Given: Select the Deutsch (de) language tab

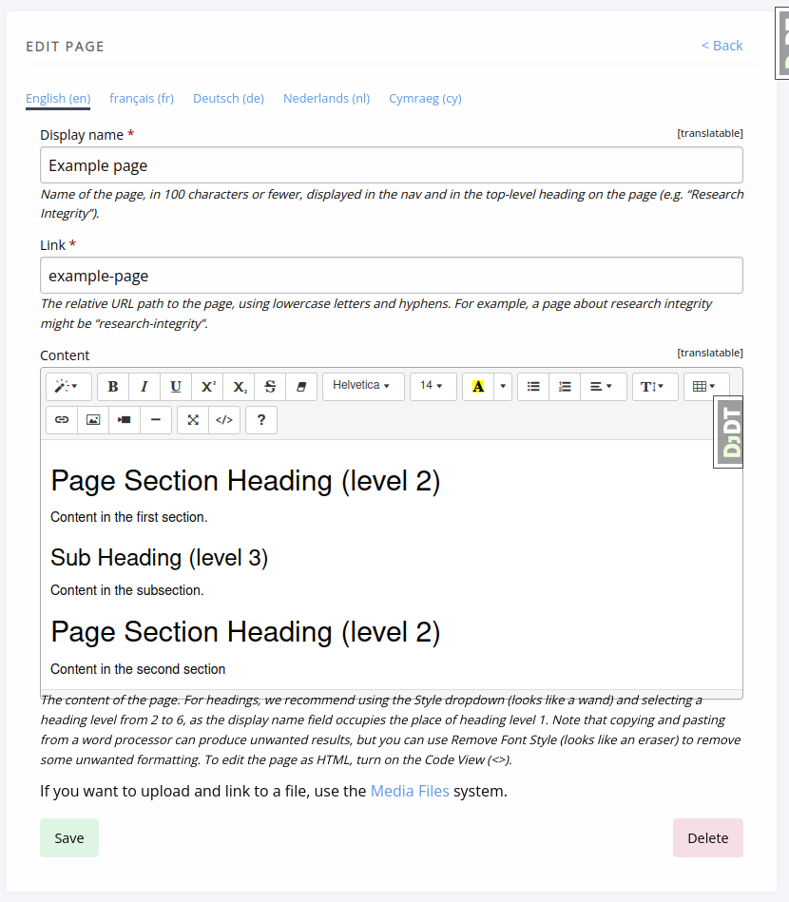Looking at the screenshot, I should 228,99.
